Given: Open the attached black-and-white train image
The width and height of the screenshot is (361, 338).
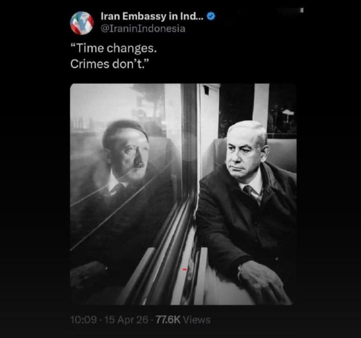Looking at the screenshot, I should 183,194.
